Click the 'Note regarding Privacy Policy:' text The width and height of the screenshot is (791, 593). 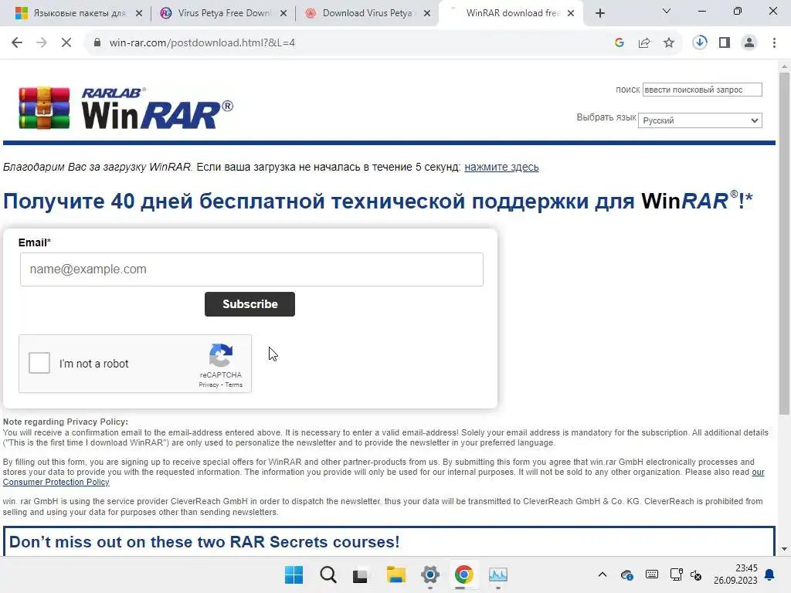[66, 422]
